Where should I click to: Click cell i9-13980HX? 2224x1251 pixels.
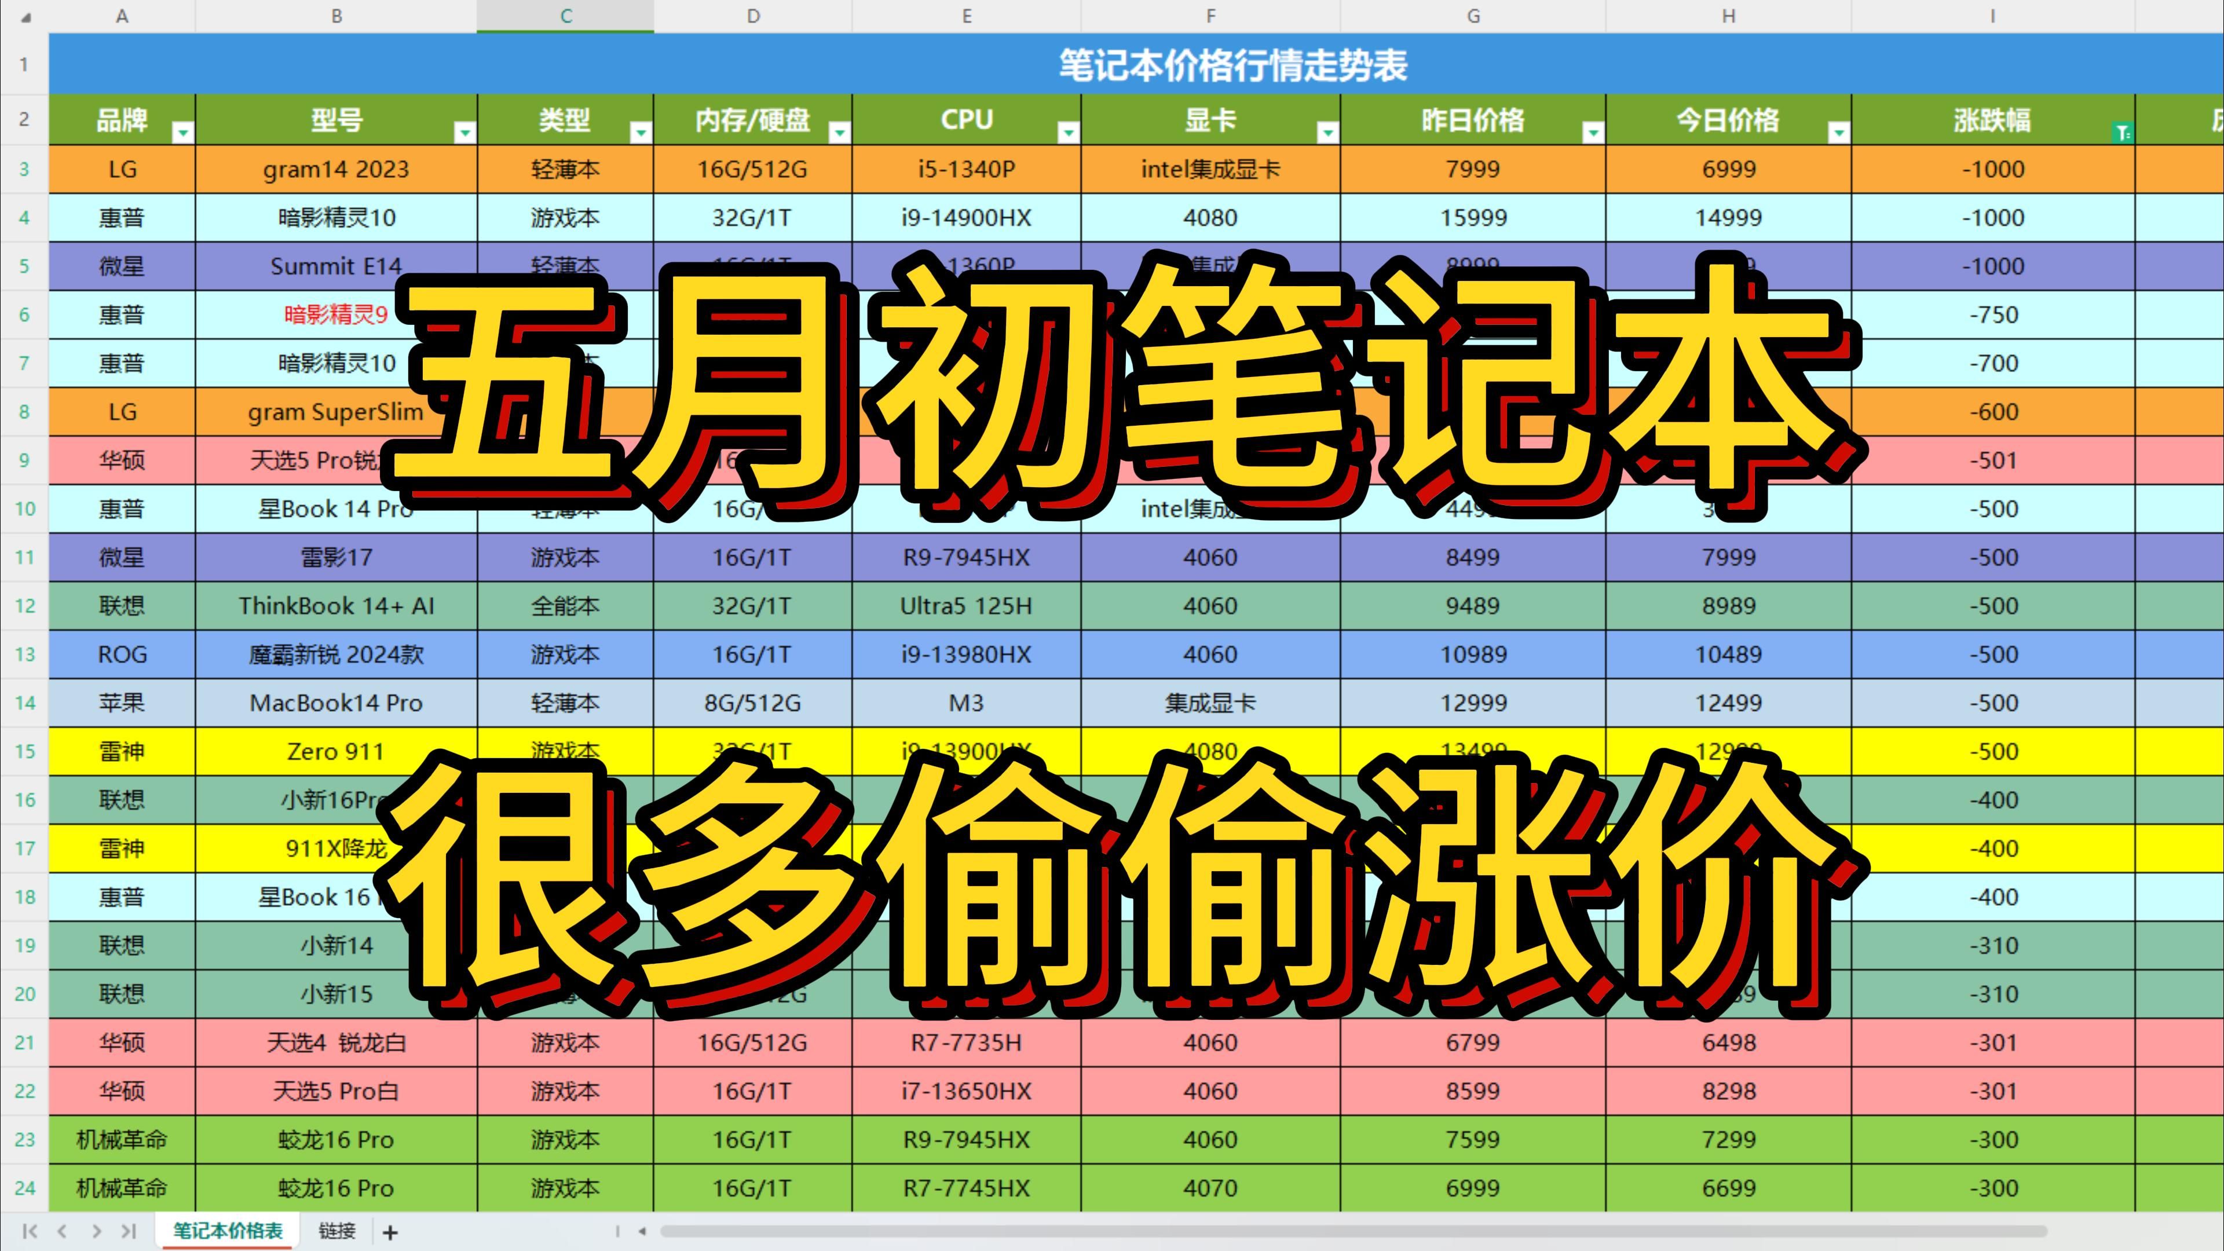966,654
